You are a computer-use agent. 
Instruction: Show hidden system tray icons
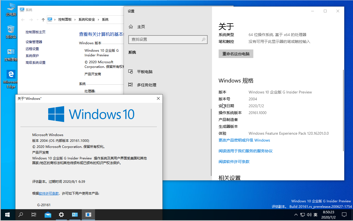[x=296, y=215]
